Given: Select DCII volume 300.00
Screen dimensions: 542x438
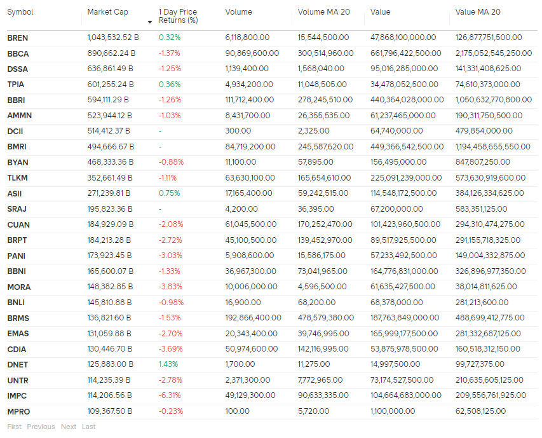Looking at the screenshot, I should (238, 131).
